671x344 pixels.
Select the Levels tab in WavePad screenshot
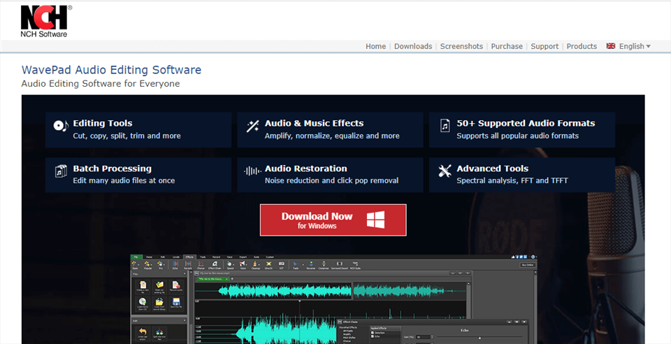tap(176, 257)
